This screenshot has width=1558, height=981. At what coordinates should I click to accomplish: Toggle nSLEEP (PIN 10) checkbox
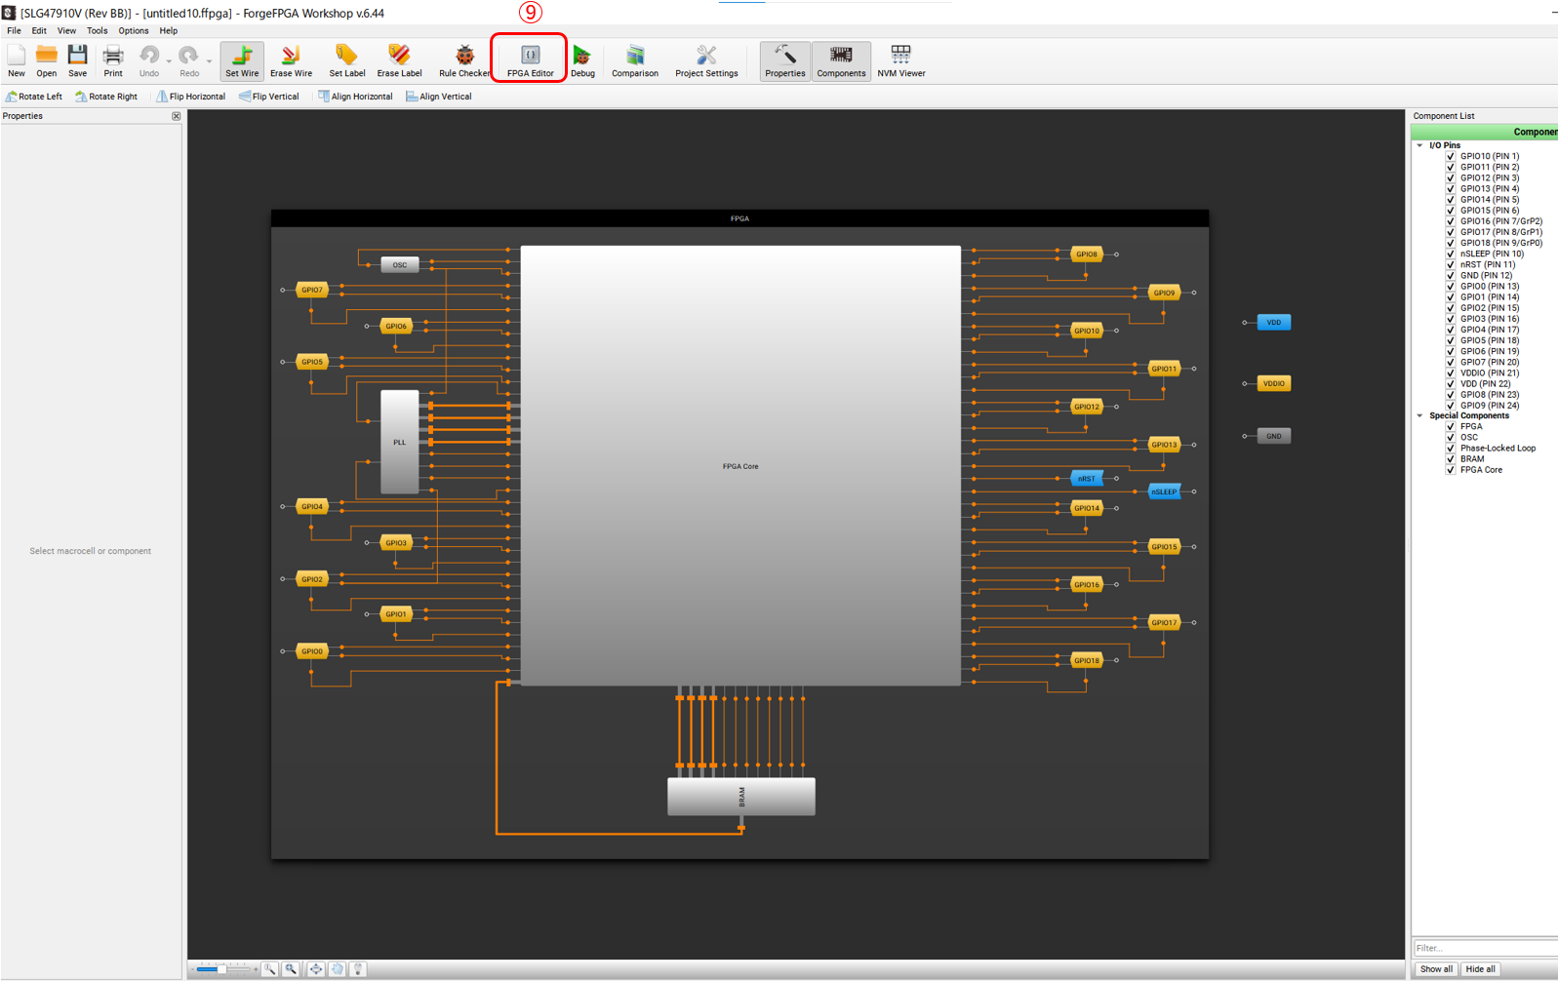click(x=1451, y=254)
